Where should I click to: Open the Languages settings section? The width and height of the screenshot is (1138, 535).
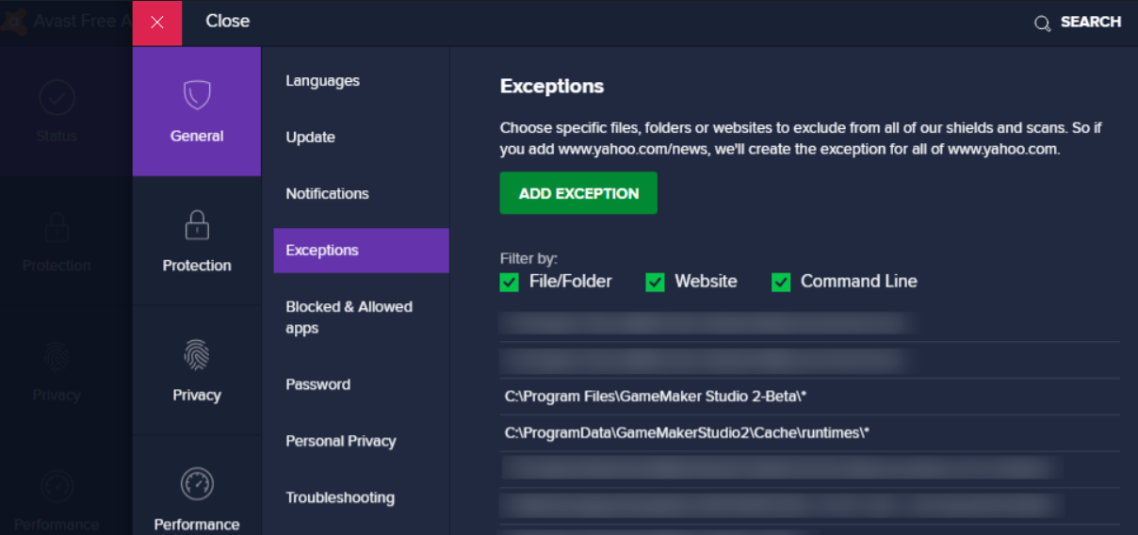[322, 81]
